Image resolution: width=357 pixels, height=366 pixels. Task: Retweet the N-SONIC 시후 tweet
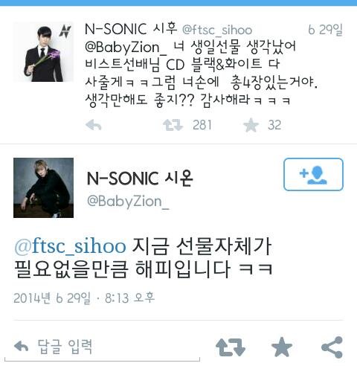173,125
